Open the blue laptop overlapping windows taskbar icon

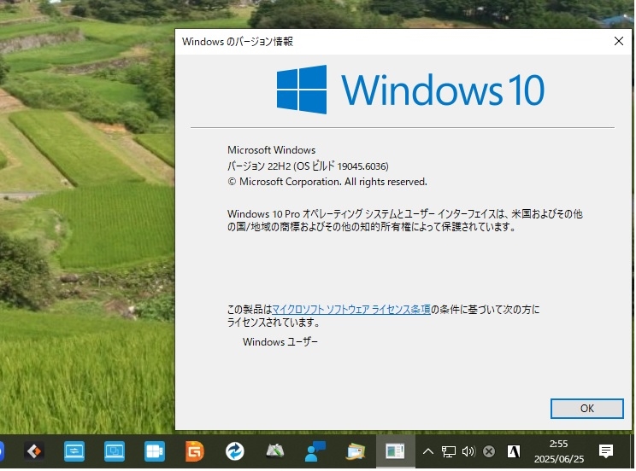point(115,451)
